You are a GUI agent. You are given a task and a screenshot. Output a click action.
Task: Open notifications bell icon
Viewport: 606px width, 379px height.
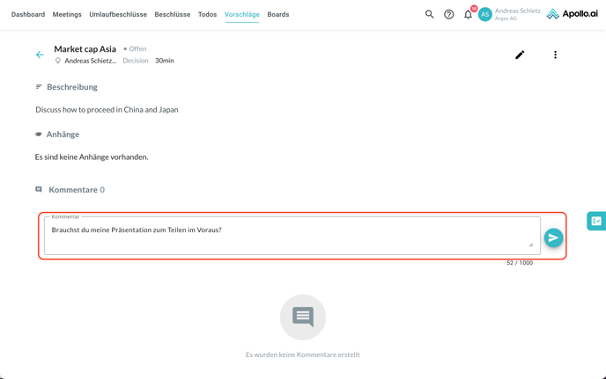point(469,14)
